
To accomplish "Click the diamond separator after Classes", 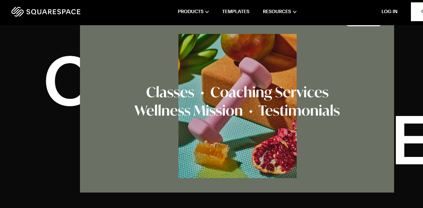I will click(x=202, y=93).
